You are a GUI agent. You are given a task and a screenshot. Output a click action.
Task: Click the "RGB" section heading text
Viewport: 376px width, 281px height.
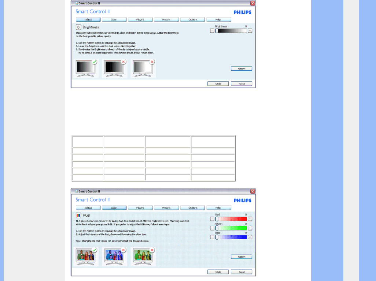coord(86,216)
